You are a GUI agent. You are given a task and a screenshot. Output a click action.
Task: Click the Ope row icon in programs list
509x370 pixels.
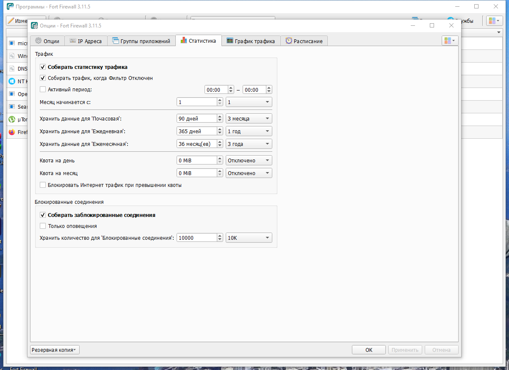click(x=12, y=94)
